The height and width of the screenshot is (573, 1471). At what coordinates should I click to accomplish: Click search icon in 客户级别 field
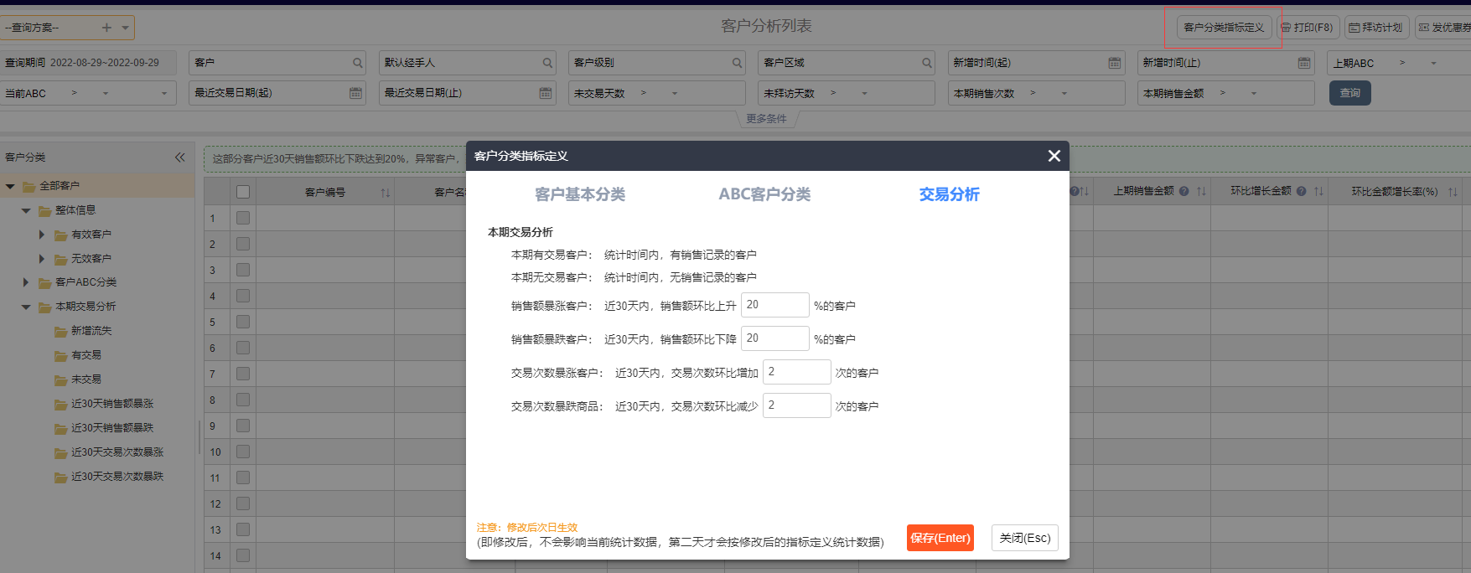pos(738,63)
